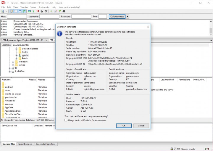Open the Bookmarks menu

point(44,7)
